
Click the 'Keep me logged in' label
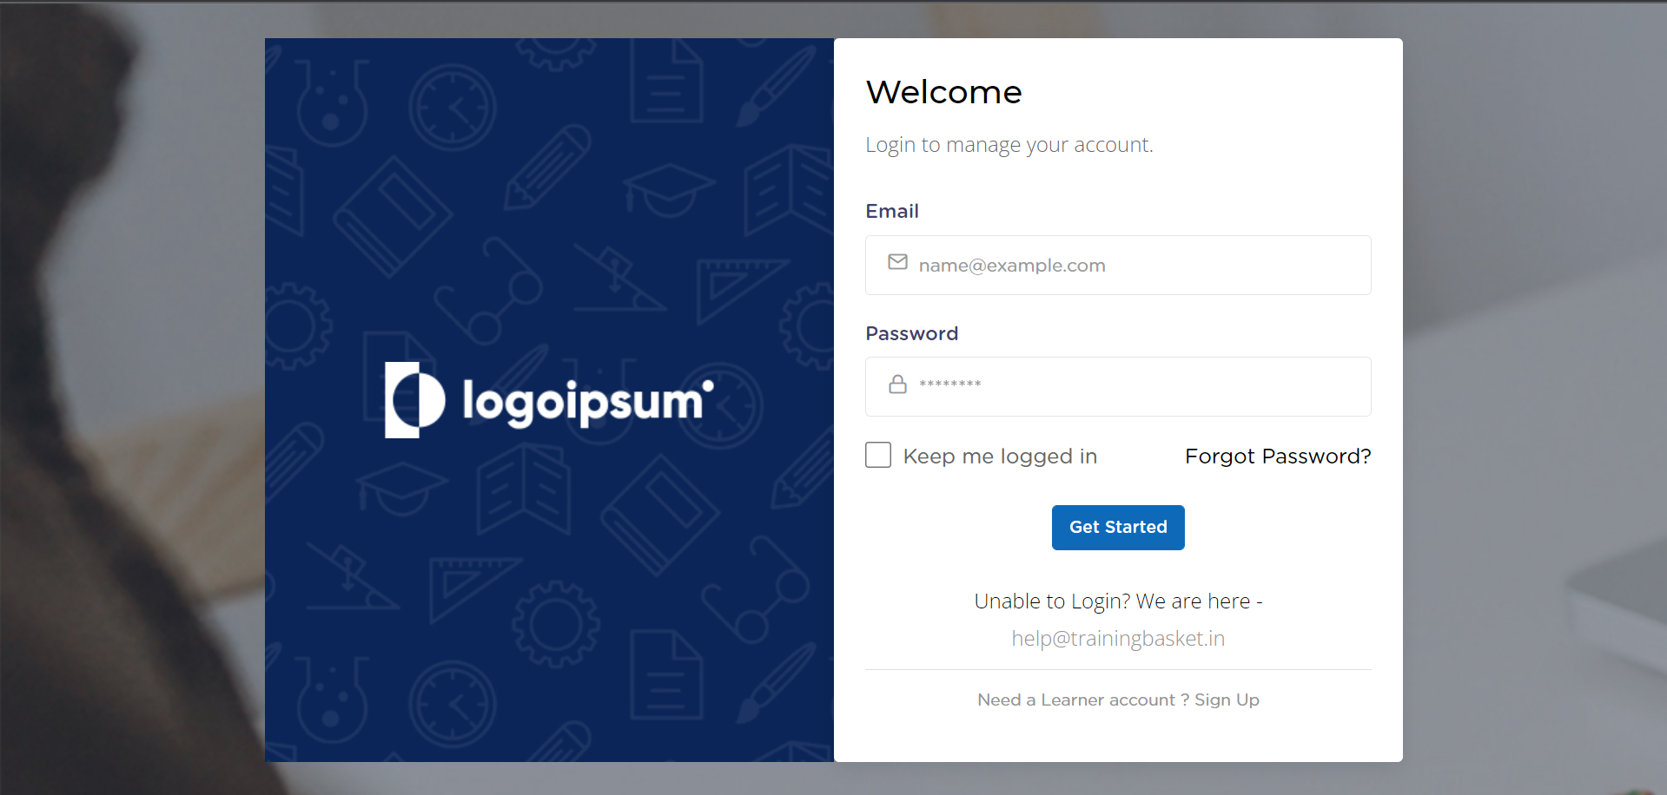tap(1000, 457)
